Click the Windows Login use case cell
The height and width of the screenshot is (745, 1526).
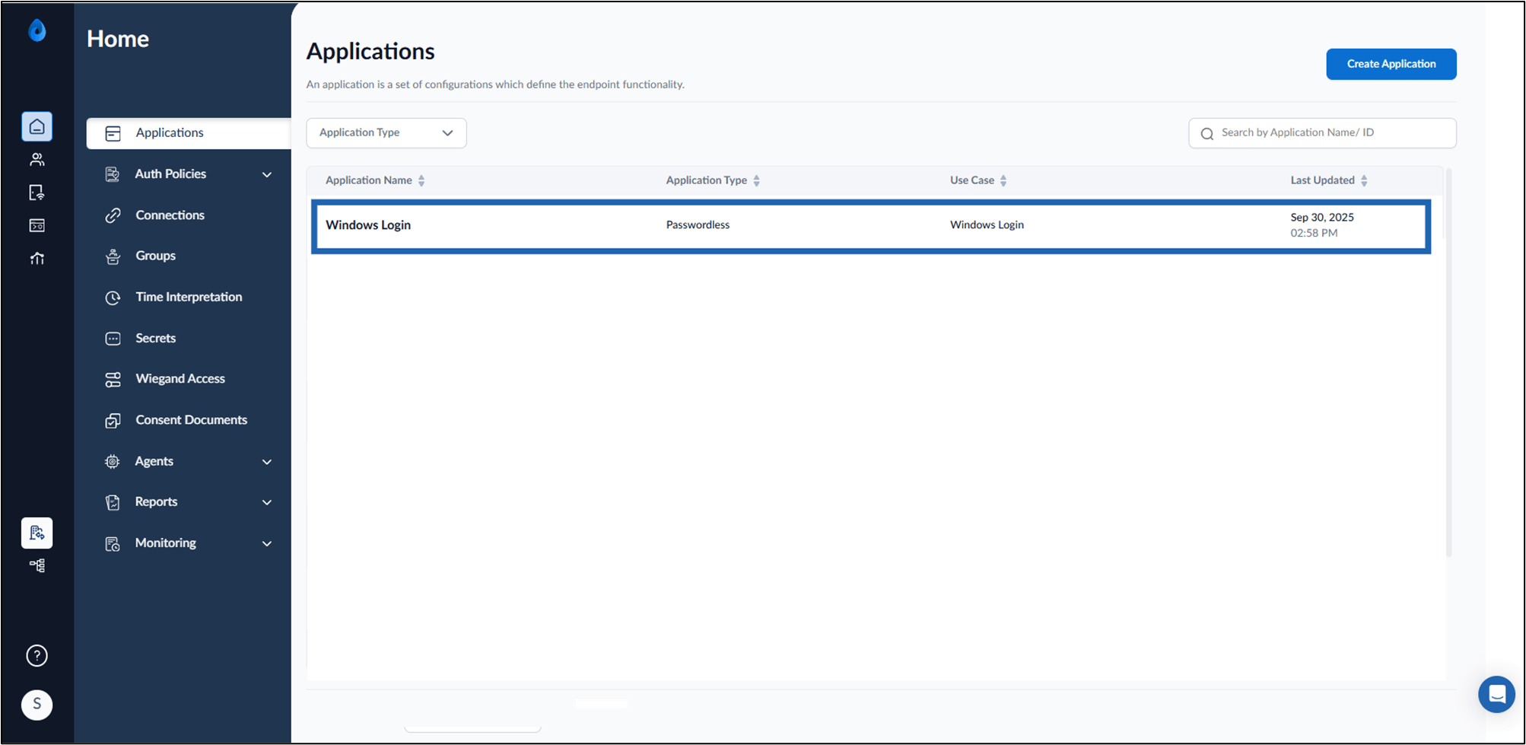pos(987,225)
